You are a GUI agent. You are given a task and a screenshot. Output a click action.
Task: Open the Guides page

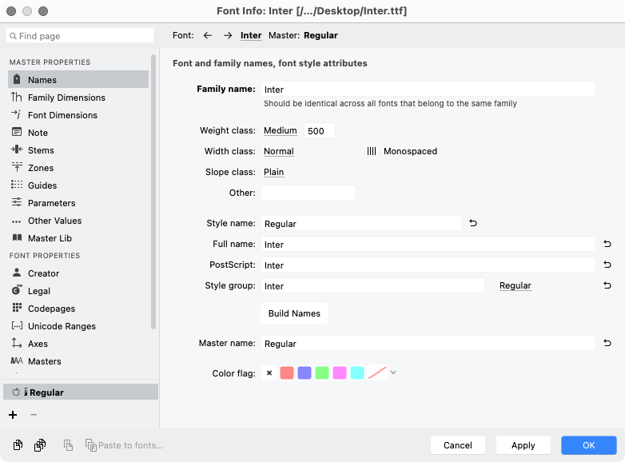point(78,185)
